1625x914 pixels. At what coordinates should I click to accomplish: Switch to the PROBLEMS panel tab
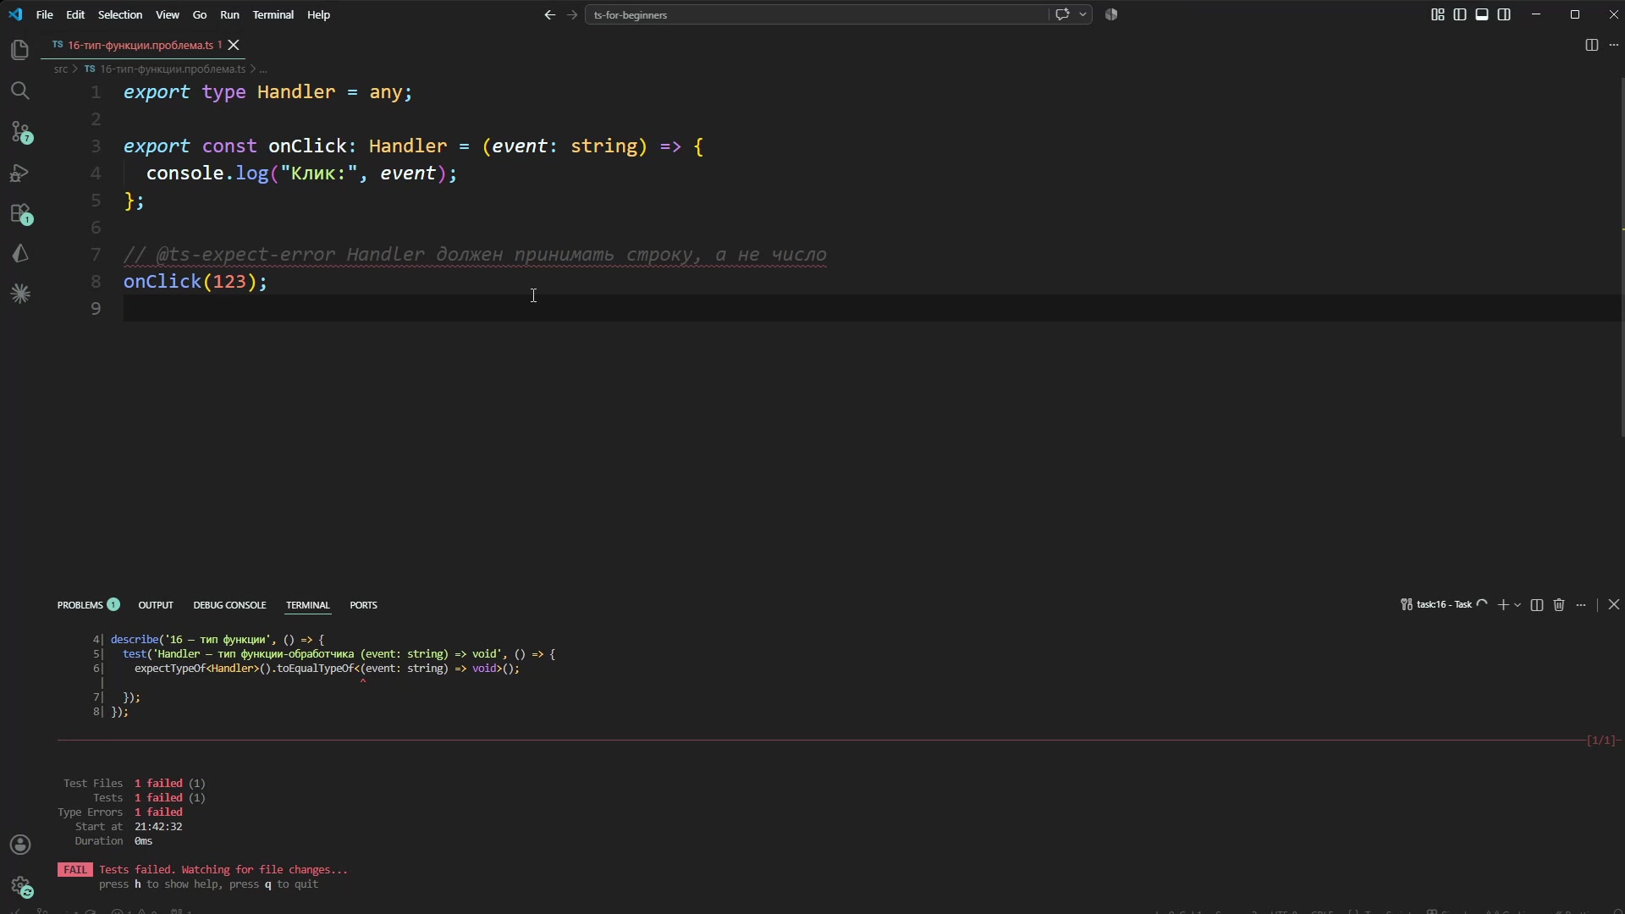(80, 605)
